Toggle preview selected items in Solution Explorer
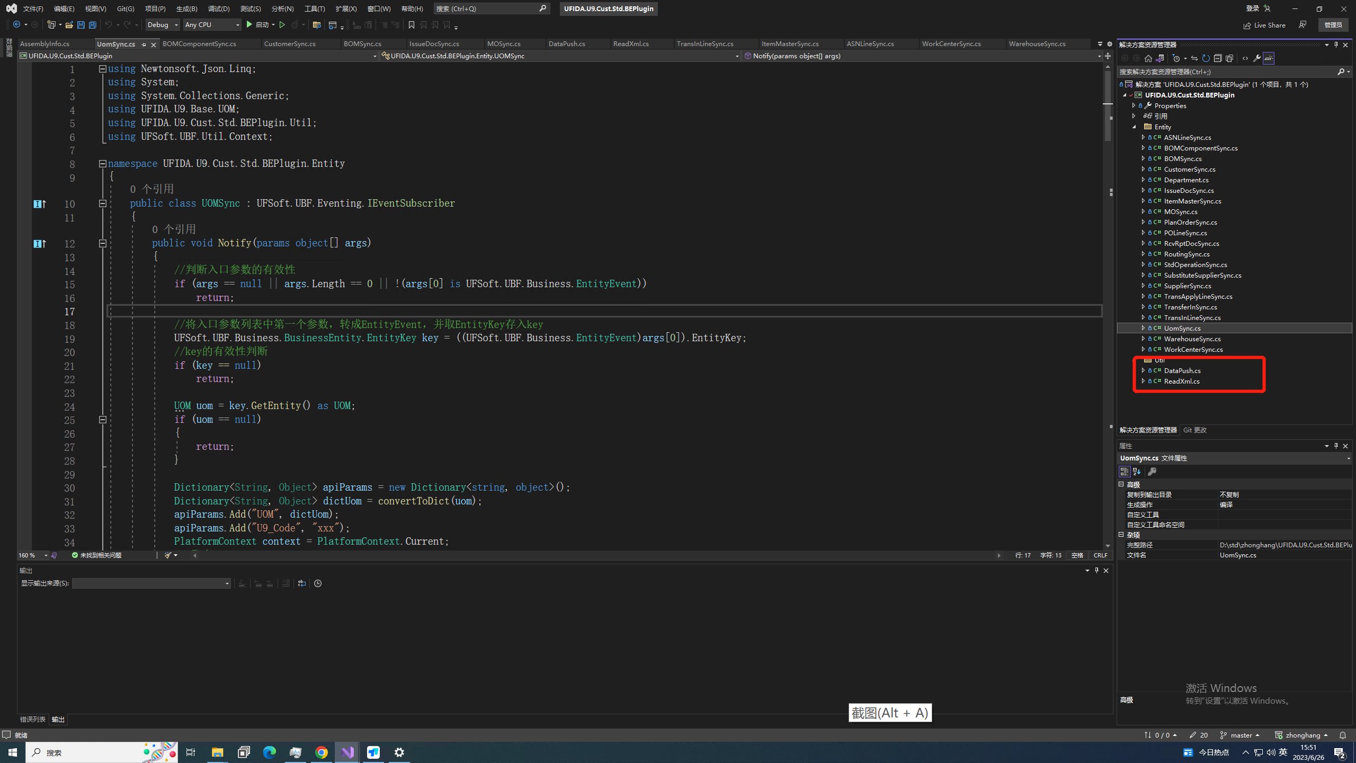The height and width of the screenshot is (763, 1356). click(x=1269, y=58)
